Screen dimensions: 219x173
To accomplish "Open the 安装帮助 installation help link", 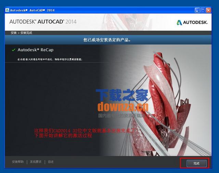I will (x=18, y=162).
